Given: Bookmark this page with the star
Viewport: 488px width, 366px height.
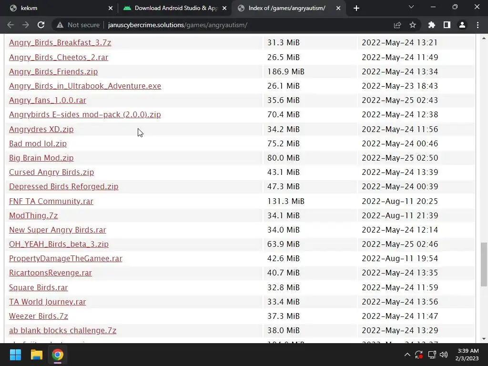Looking at the screenshot, I should [413, 25].
